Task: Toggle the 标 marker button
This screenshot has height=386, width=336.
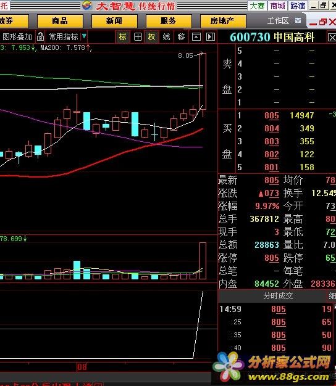Action: [122, 37]
